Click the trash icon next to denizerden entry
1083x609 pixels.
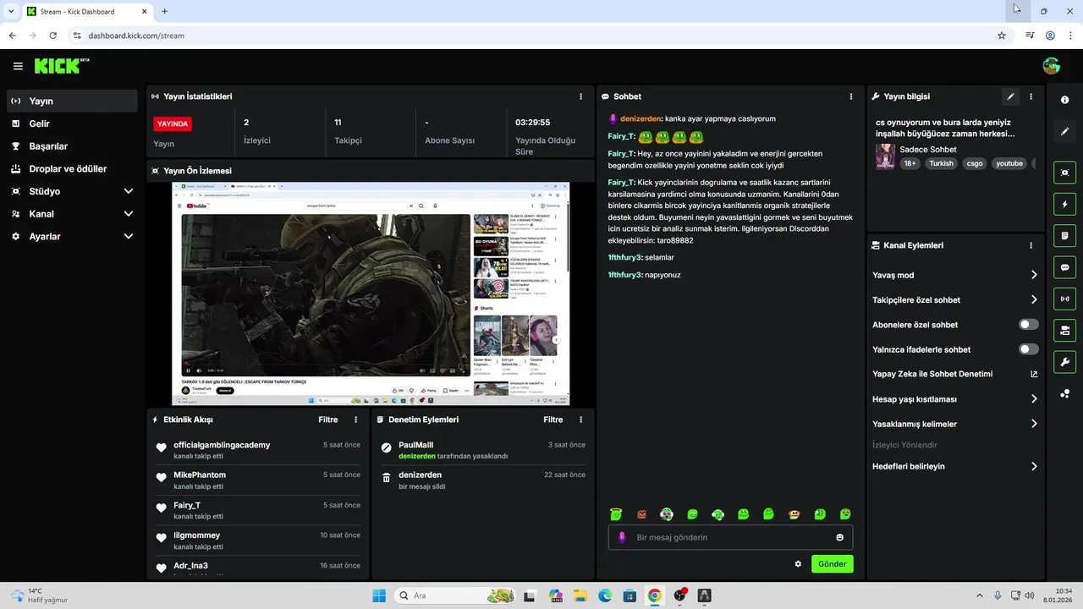click(x=387, y=478)
